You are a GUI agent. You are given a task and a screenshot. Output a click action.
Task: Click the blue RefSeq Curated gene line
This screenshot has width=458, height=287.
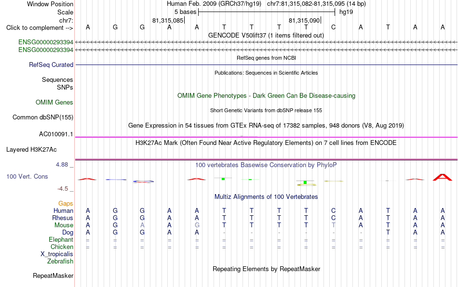[x=266, y=65]
